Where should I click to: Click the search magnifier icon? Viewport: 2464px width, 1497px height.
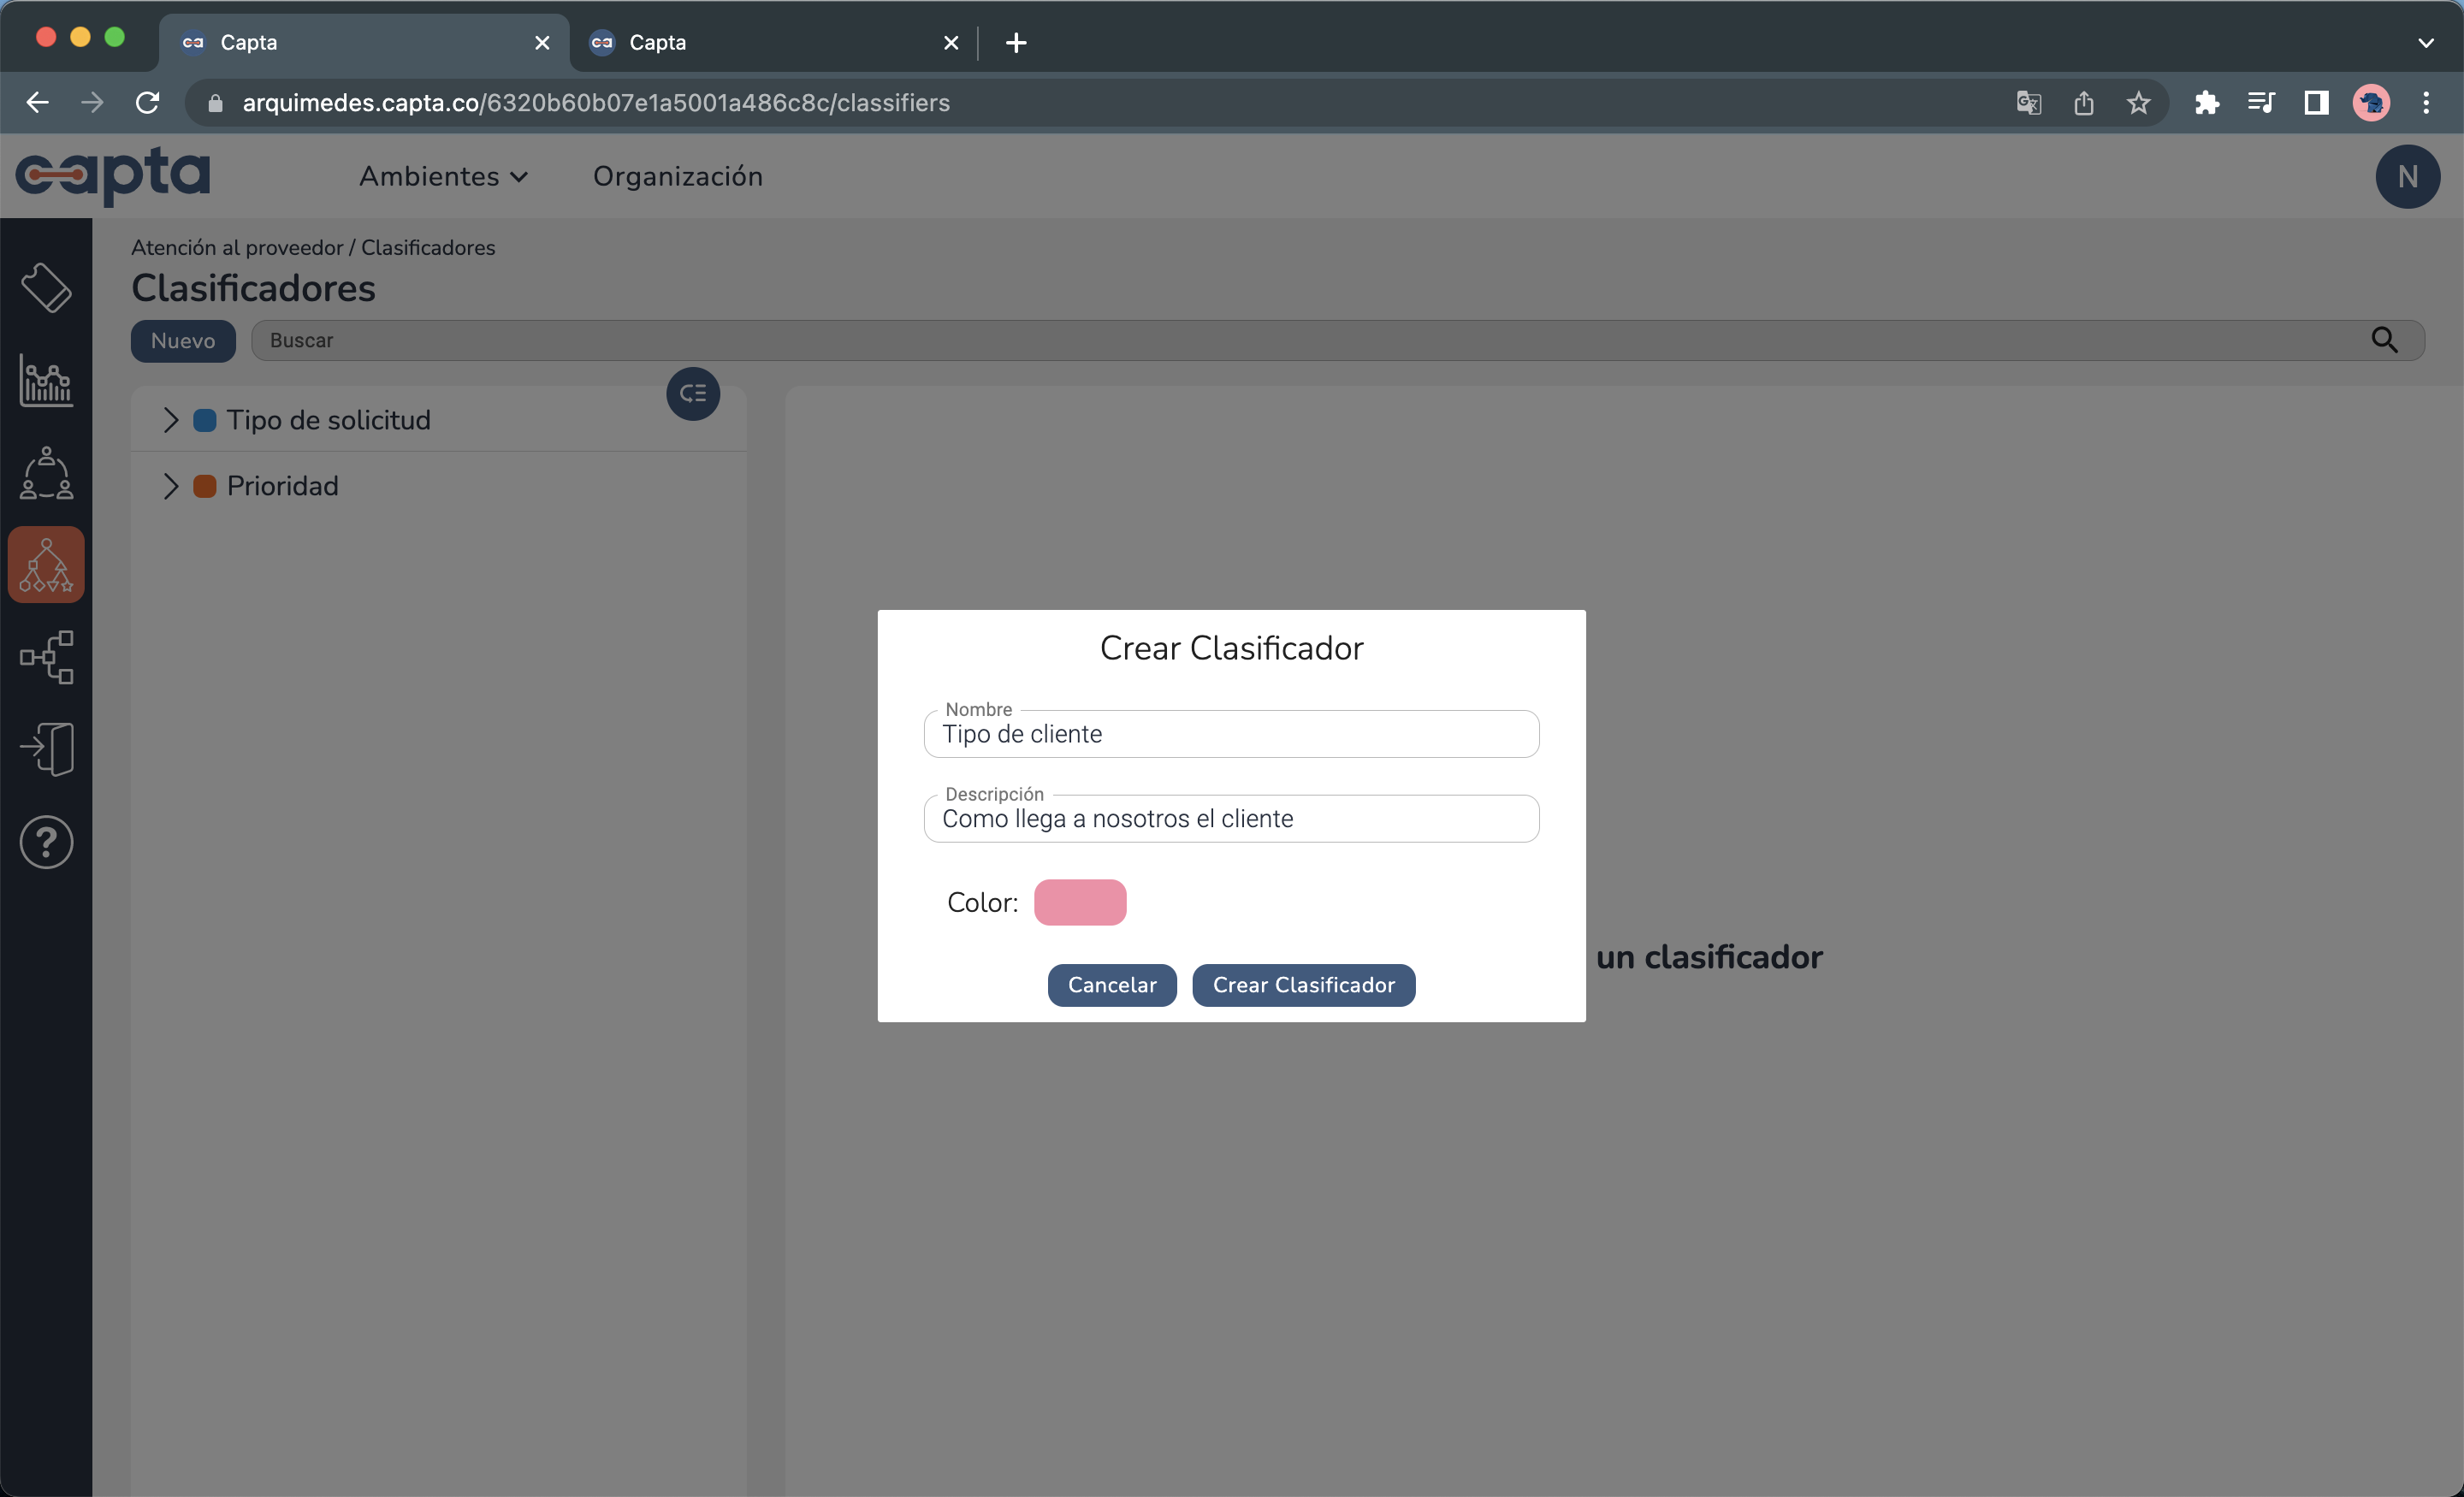click(x=2384, y=340)
